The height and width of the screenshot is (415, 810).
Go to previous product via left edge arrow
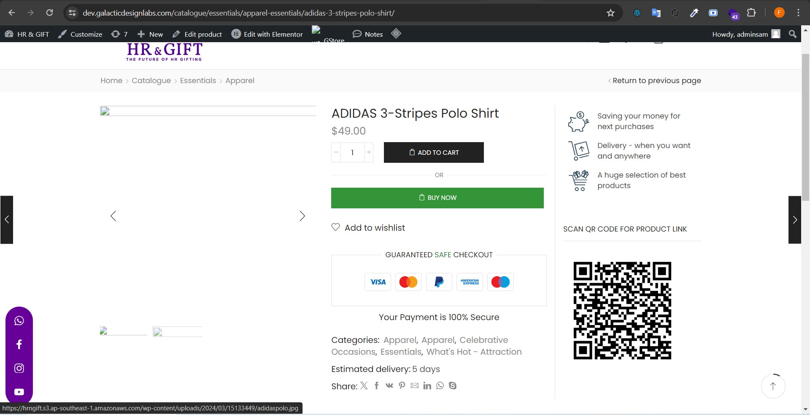(x=7, y=220)
